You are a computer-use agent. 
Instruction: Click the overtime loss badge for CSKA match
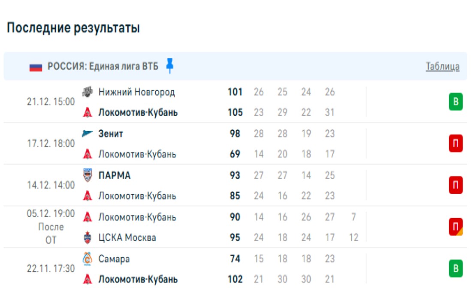[456, 227]
